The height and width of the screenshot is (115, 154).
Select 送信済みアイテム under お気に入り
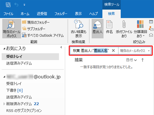pyautogui.click(x=19, y=63)
